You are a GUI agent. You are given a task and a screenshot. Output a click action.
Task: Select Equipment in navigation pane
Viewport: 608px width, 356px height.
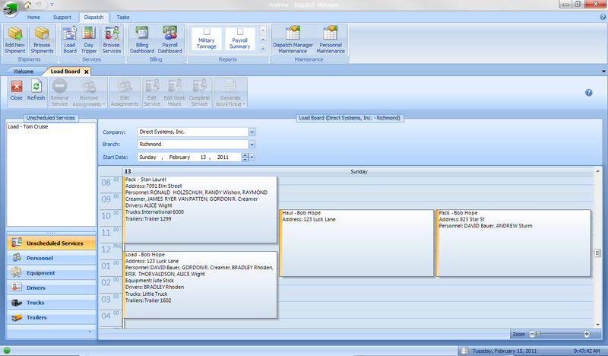51,273
